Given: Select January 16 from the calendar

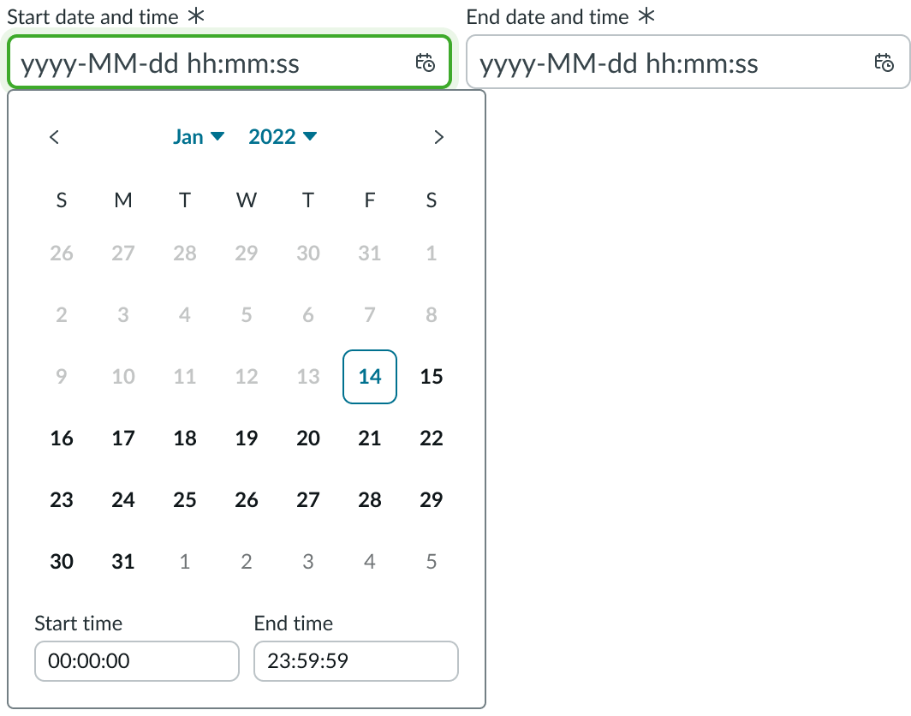Looking at the screenshot, I should 61,438.
